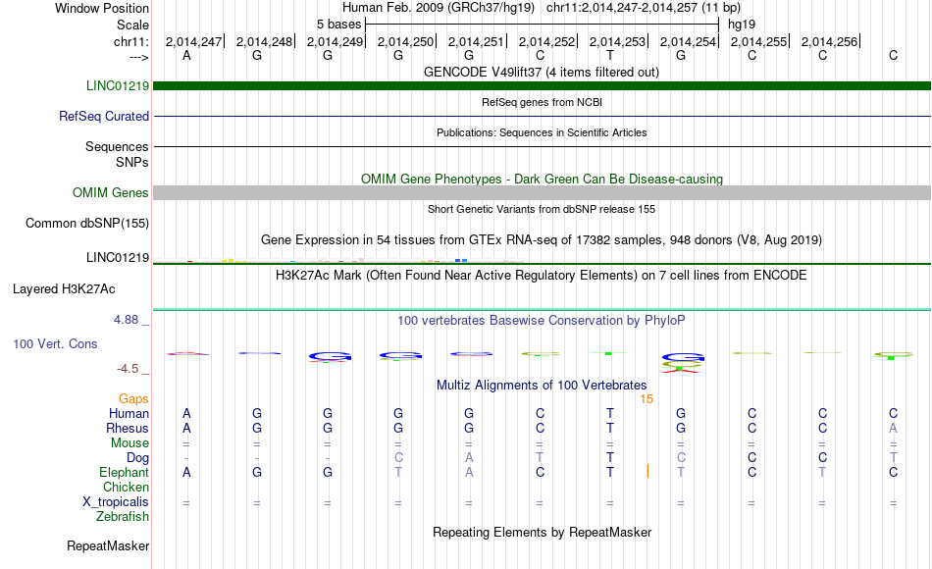
Task: Click the chr11: ruler label
Action: pos(130,41)
